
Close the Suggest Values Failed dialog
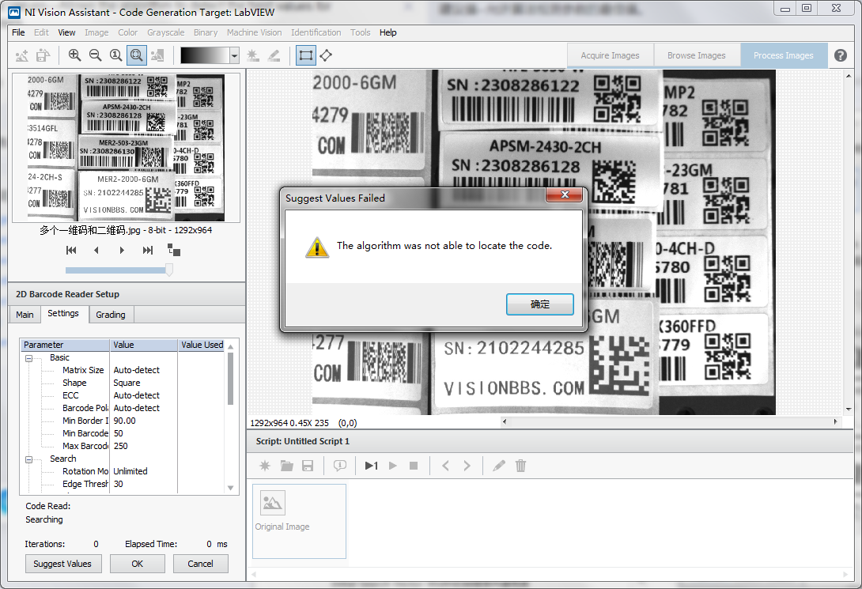pos(565,194)
